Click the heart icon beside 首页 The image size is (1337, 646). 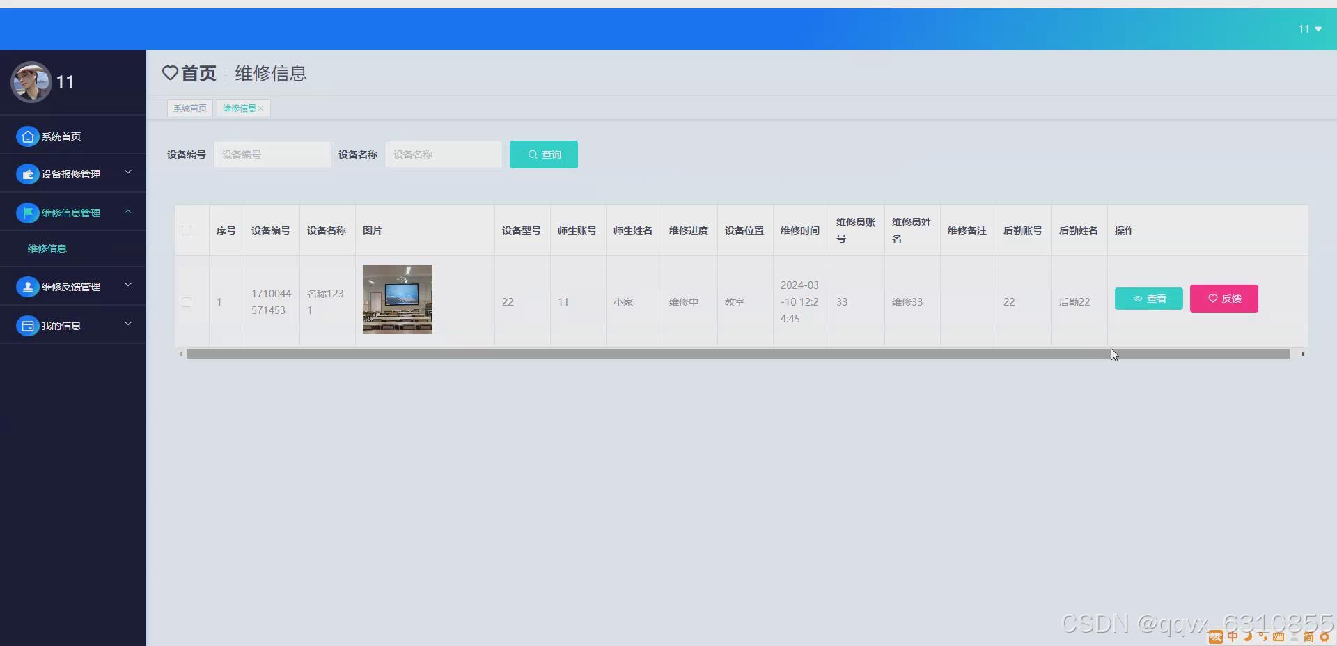click(x=170, y=73)
